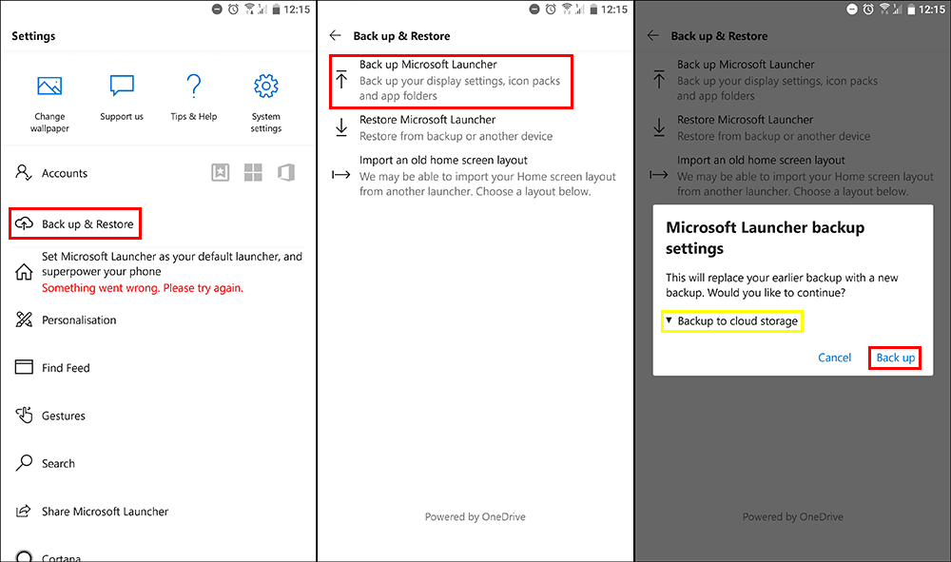Screen dimensions: 951x562
Task: Tap the Search magnifier icon
Action: click(24, 462)
